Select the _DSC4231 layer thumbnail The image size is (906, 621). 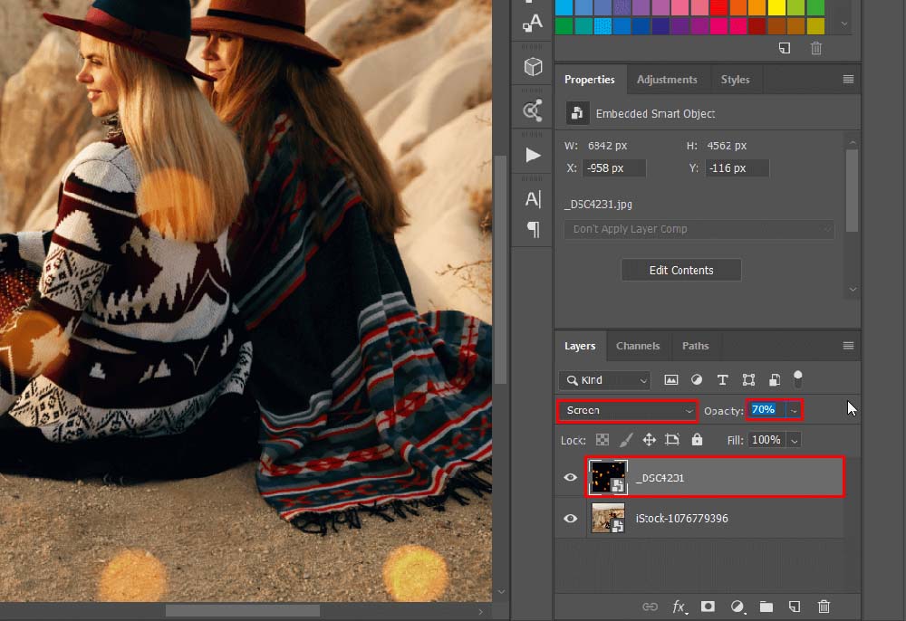click(608, 477)
